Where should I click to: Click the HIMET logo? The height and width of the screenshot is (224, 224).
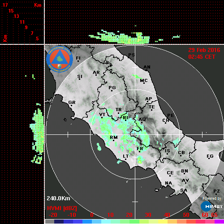click(212, 207)
